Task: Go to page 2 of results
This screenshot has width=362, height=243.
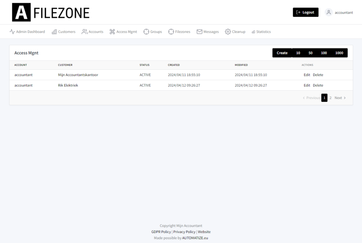Action: 331,98
